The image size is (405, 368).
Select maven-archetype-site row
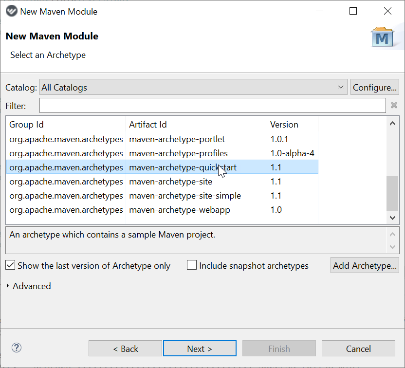[x=162, y=182]
